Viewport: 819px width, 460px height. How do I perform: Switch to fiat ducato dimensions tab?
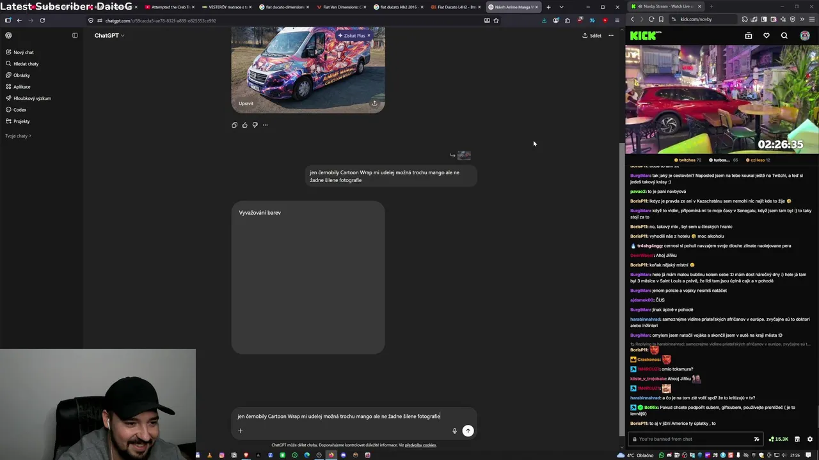284,7
